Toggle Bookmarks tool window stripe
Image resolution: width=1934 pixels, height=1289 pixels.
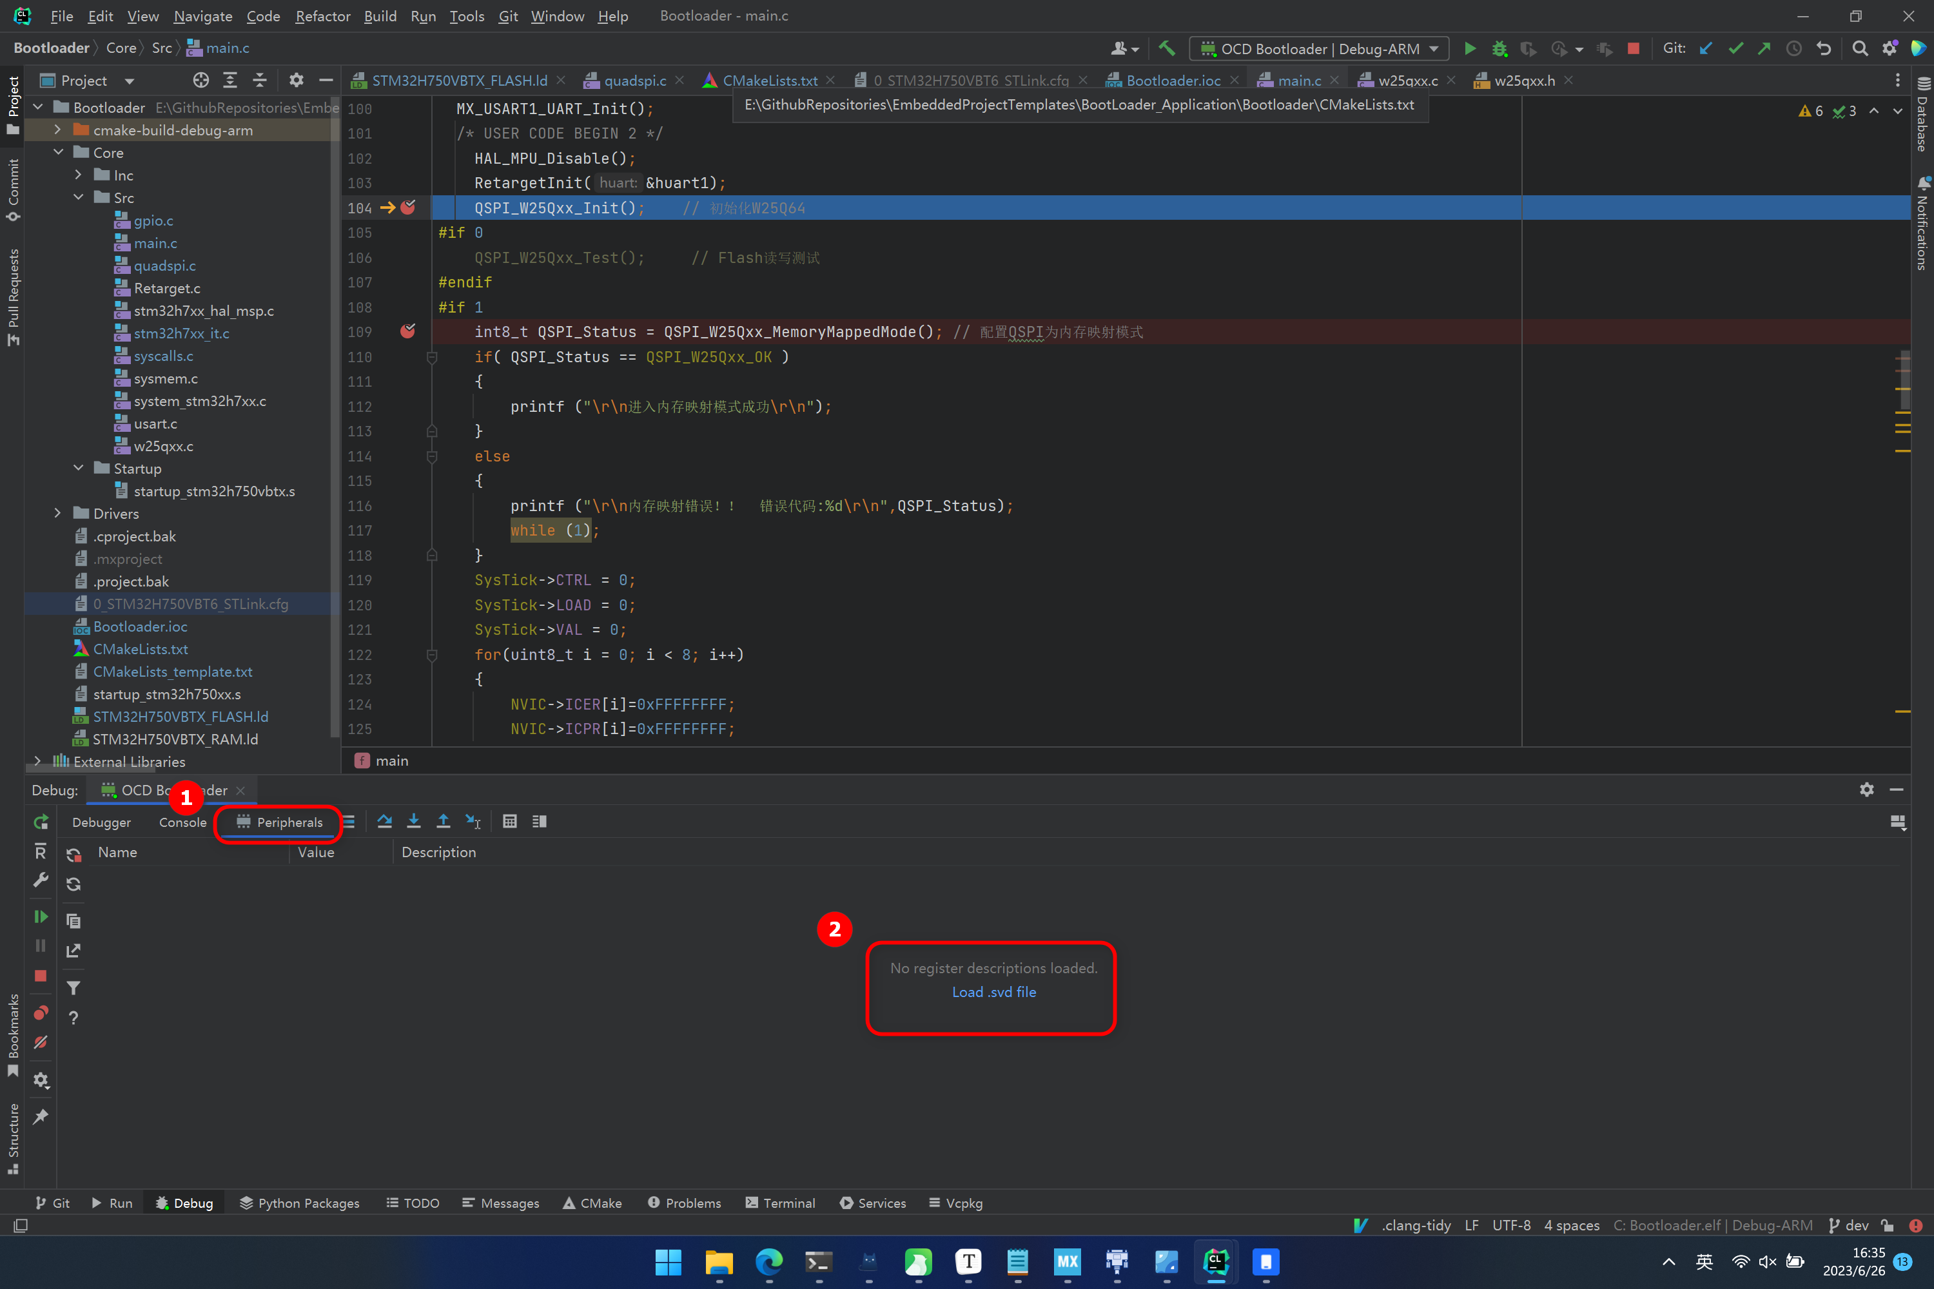click(12, 1036)
